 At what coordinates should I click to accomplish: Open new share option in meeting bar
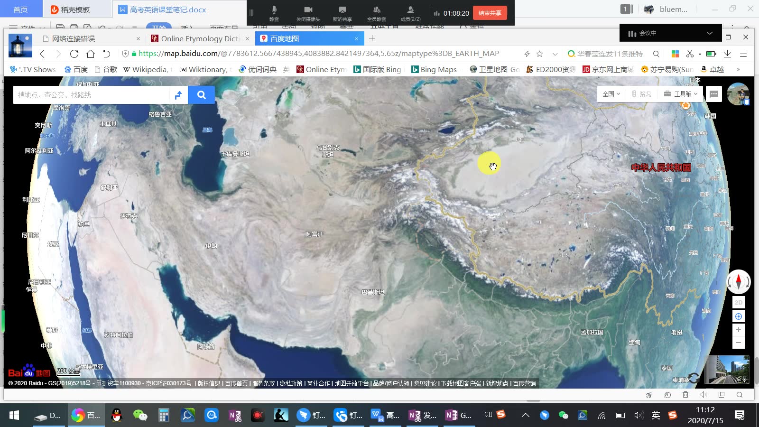pos(342,13)
